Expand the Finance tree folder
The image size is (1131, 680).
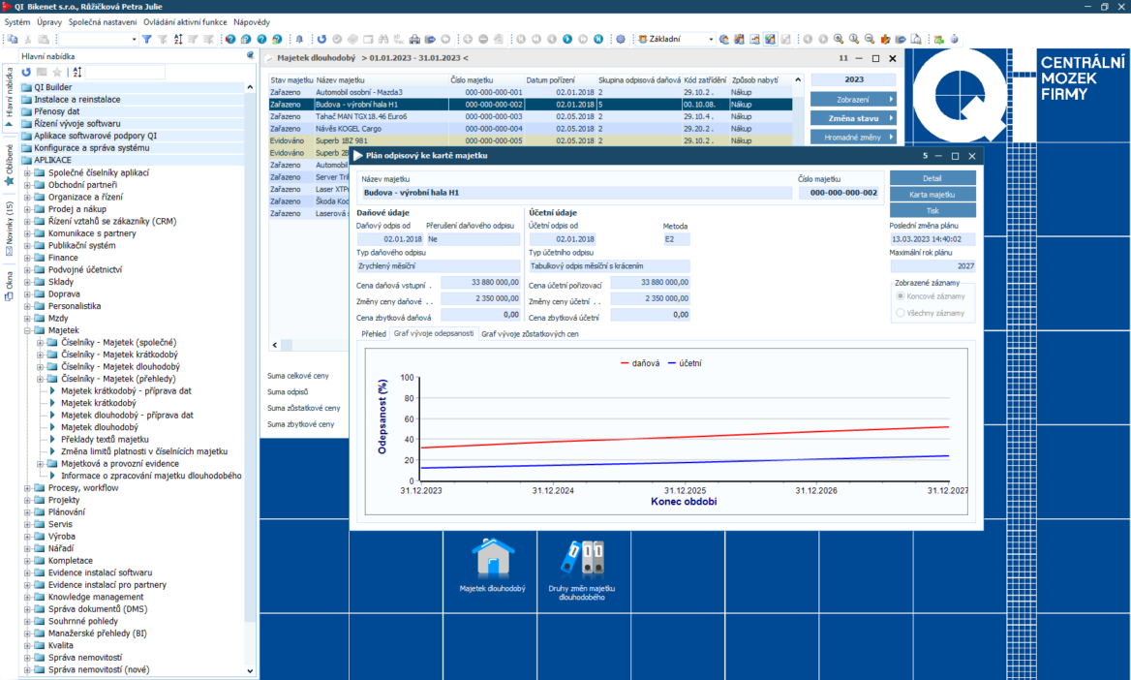click(26, 258)
